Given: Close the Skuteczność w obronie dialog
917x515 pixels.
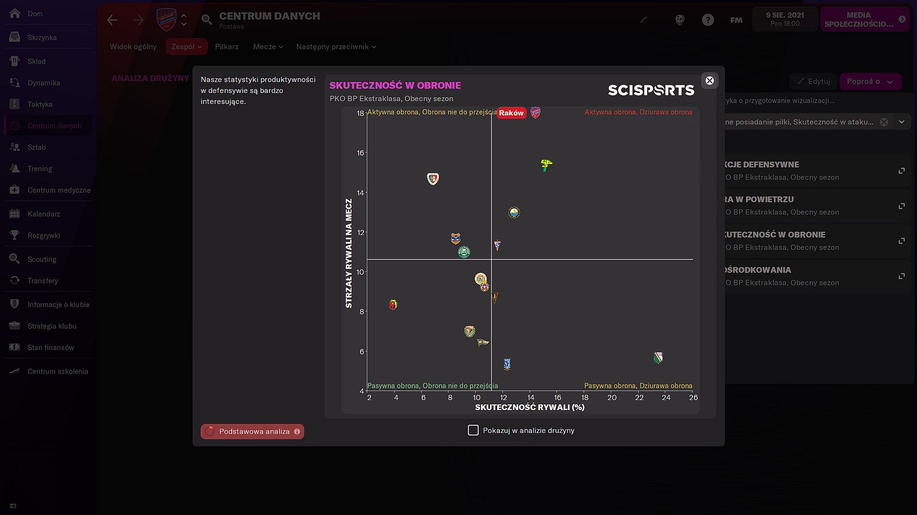Looking at the screenshot, I should (709, 81).
